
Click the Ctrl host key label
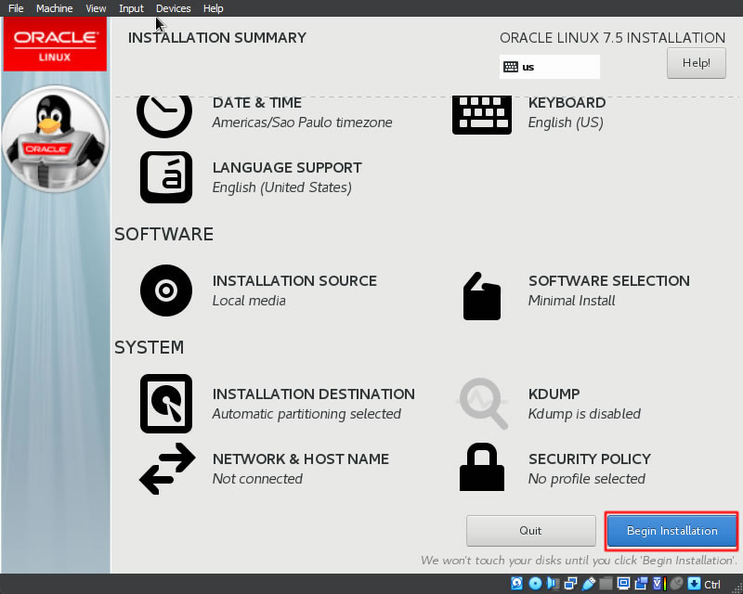tap(712, 585)
